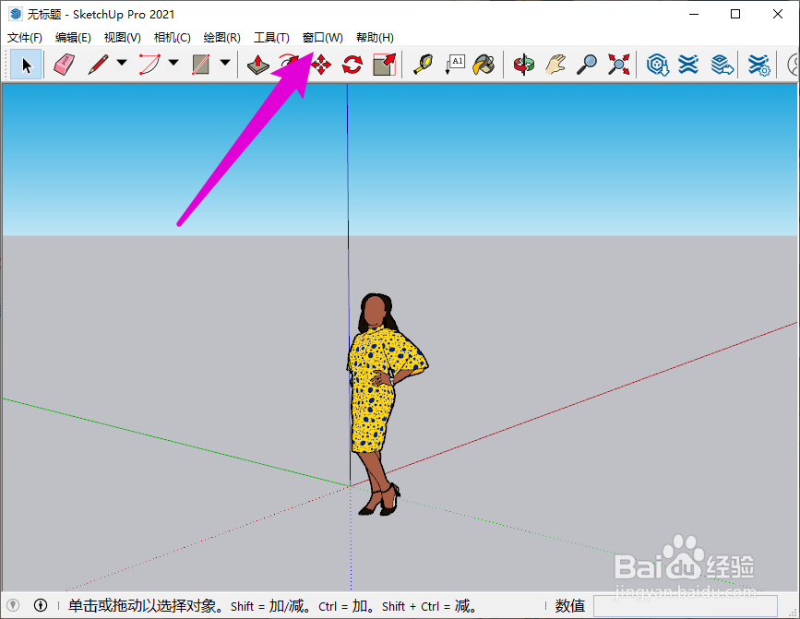This screenshot has width=800, height=619.
Task: Click the 数值 measurements input box
Action: (x=692, y=606)
